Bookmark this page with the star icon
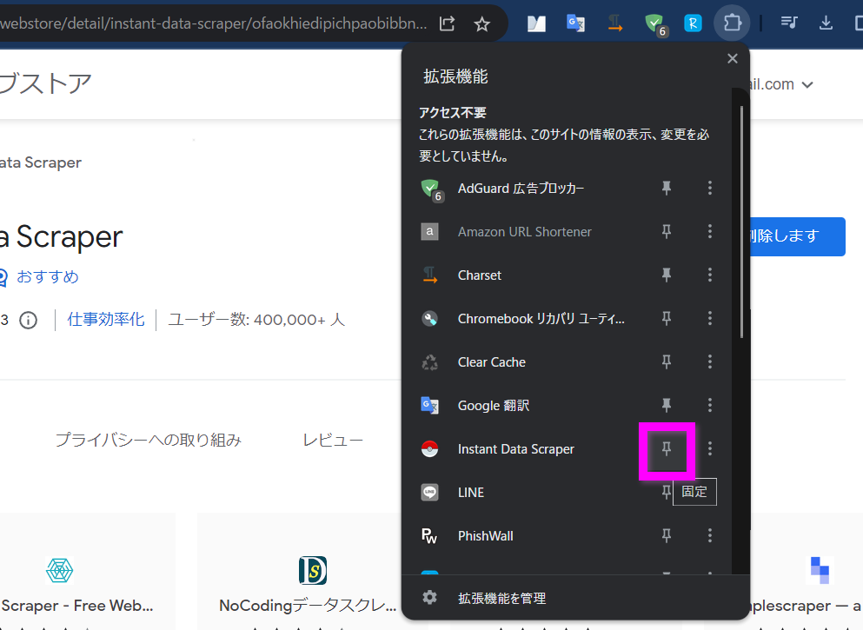This screenshot has width=863, height=630. click(482, 23)
